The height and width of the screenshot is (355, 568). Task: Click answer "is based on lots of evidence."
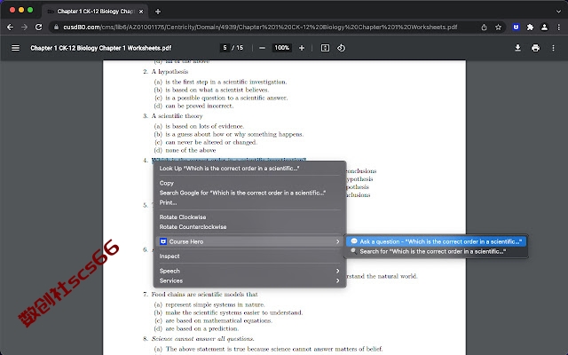(205, 126)
